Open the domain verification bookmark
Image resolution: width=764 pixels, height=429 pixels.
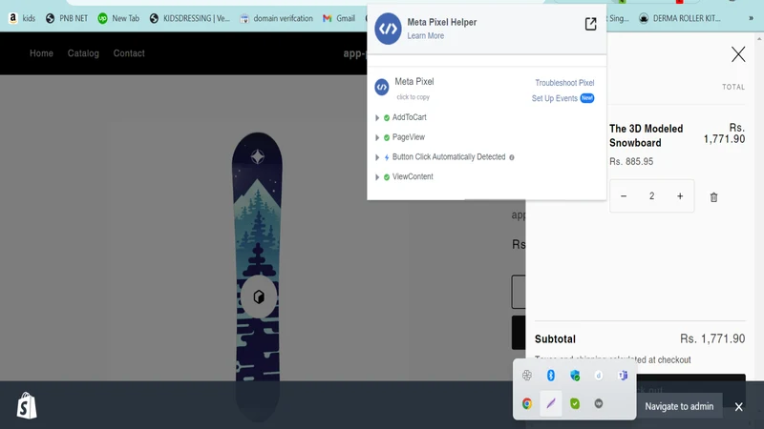[x=276, y=18]
